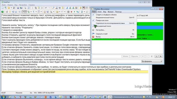Go to the next page arrow in Clipdiary
Image resolution: width=177 pixels, height=99 pixels.
(x=156, y=56)
